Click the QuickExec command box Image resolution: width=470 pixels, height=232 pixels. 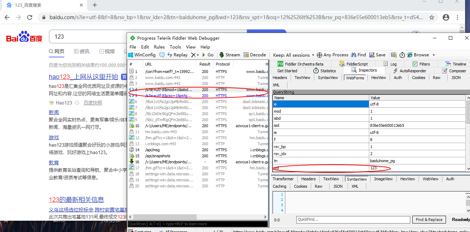coord(197,224)
